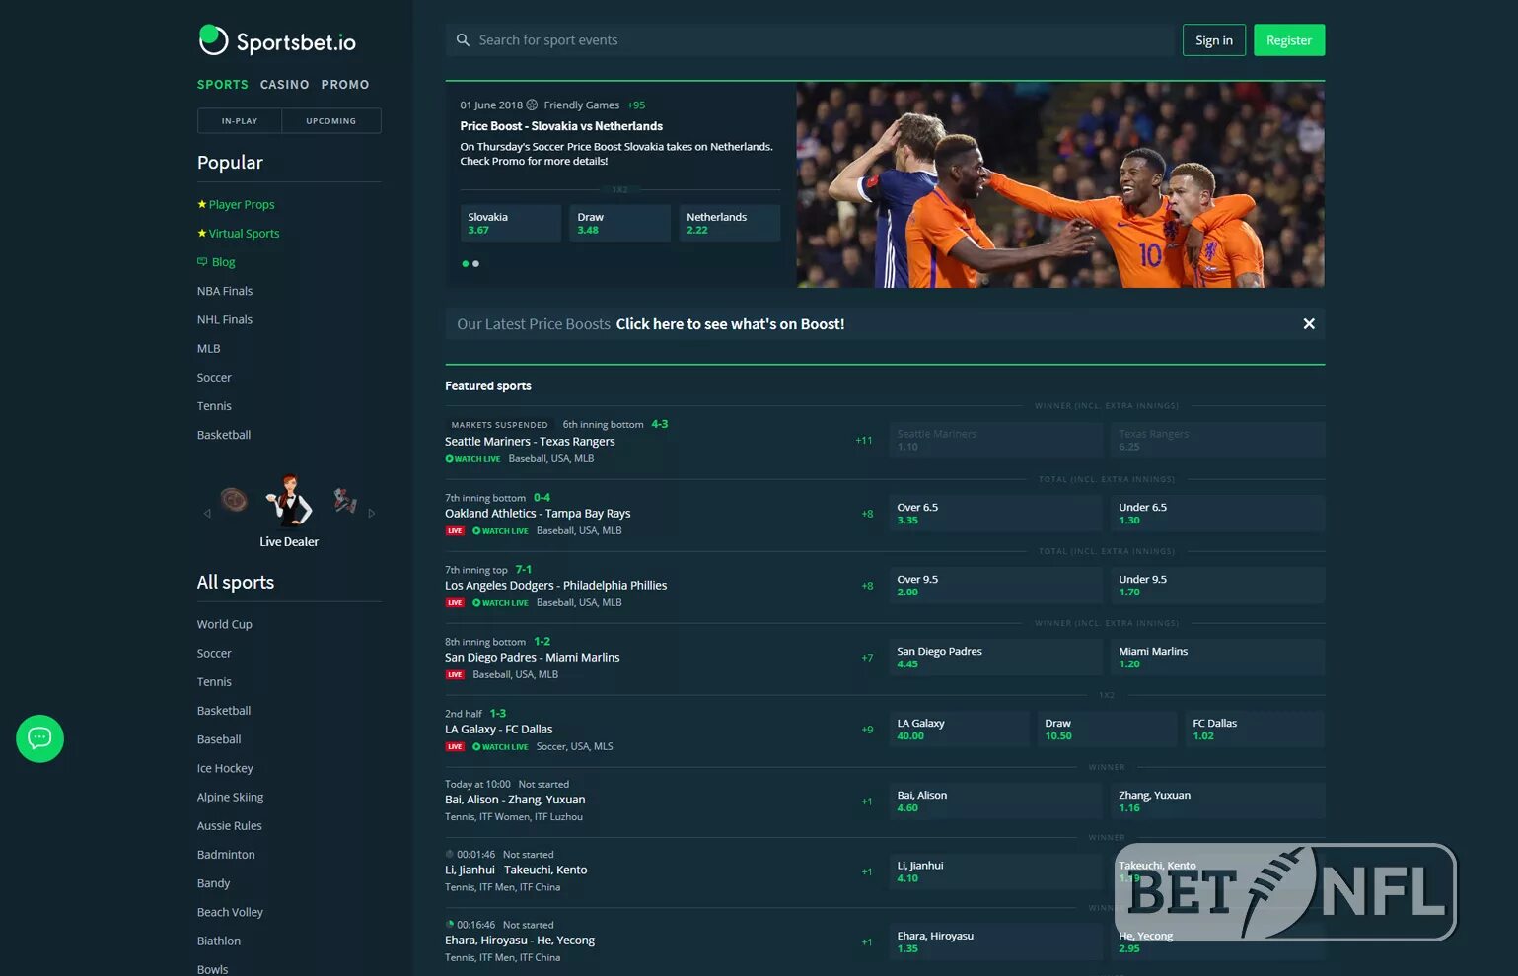Click the Sign in button
1518x976 pixels.
1214,40
